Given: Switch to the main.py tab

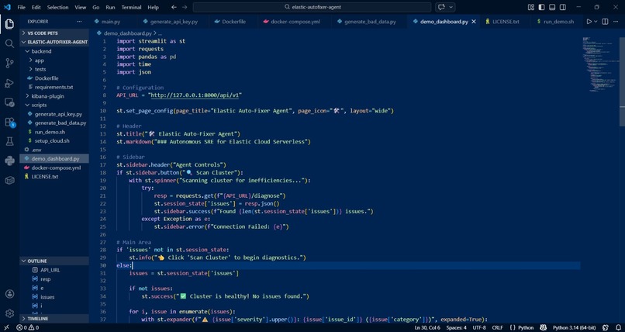Looking at the screenshot, I should (110, 22).
